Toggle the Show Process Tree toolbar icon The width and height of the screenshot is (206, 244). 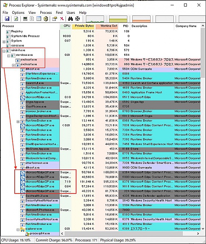pos(32,19)
